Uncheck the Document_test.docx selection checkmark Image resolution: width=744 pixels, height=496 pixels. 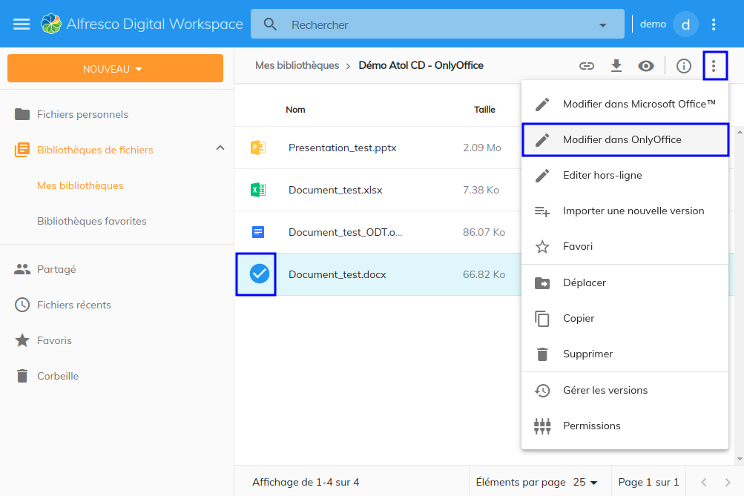pos(260,274)
